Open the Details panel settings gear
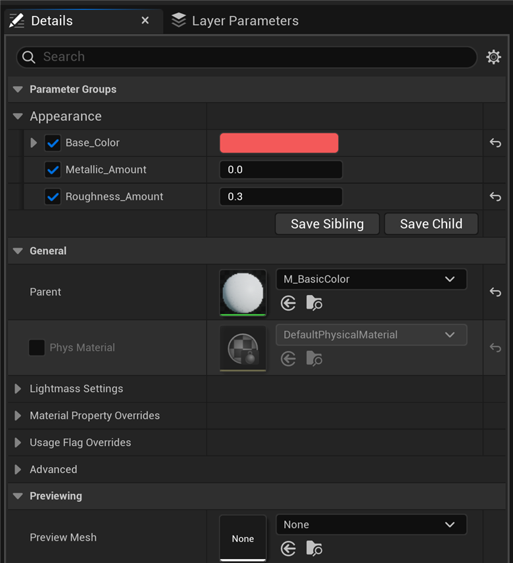Viewport: 513px width, 563px height. (493, 57)
